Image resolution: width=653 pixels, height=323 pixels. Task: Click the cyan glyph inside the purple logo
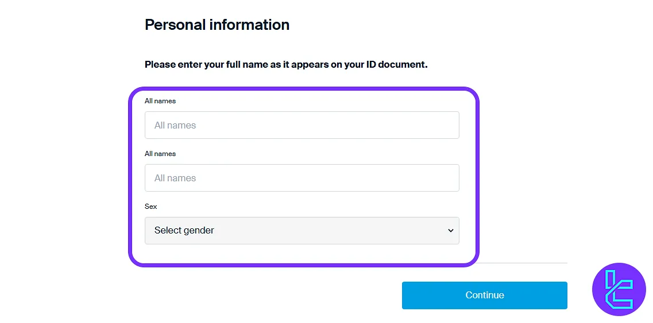(619, 289)
